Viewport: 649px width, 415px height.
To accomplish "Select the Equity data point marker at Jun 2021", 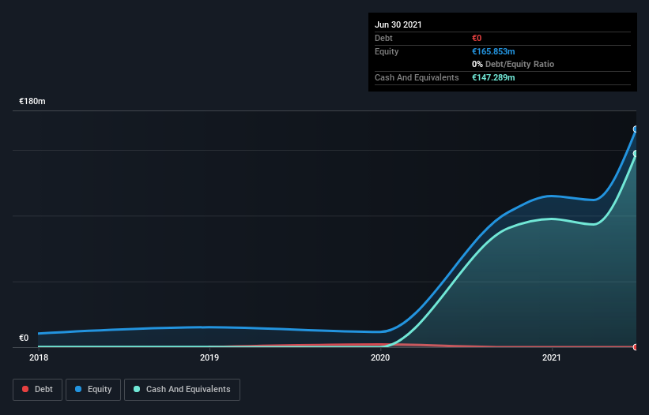I will point(636,129).
